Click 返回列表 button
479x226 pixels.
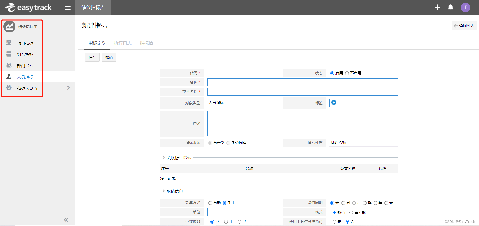click(x=464, y=26)
